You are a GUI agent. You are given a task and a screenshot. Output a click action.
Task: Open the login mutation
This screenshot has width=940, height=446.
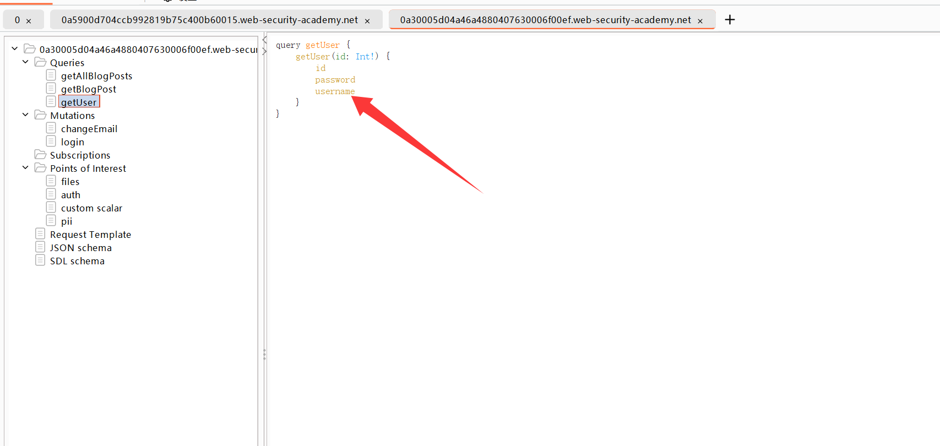(72, 142)
